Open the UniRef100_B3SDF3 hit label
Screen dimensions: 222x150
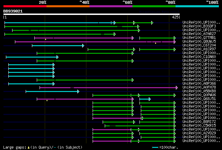click(199, 26)
